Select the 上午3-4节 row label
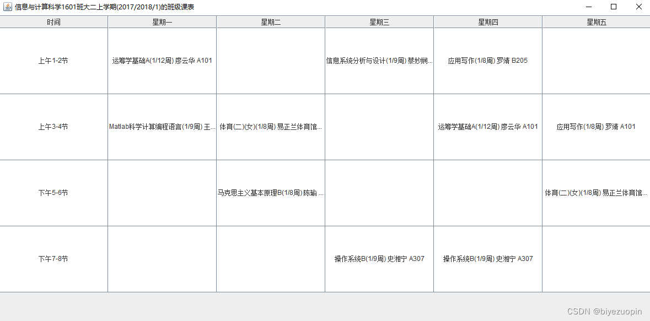This screenshot has width=650, height=321. (x=53, y=127)
